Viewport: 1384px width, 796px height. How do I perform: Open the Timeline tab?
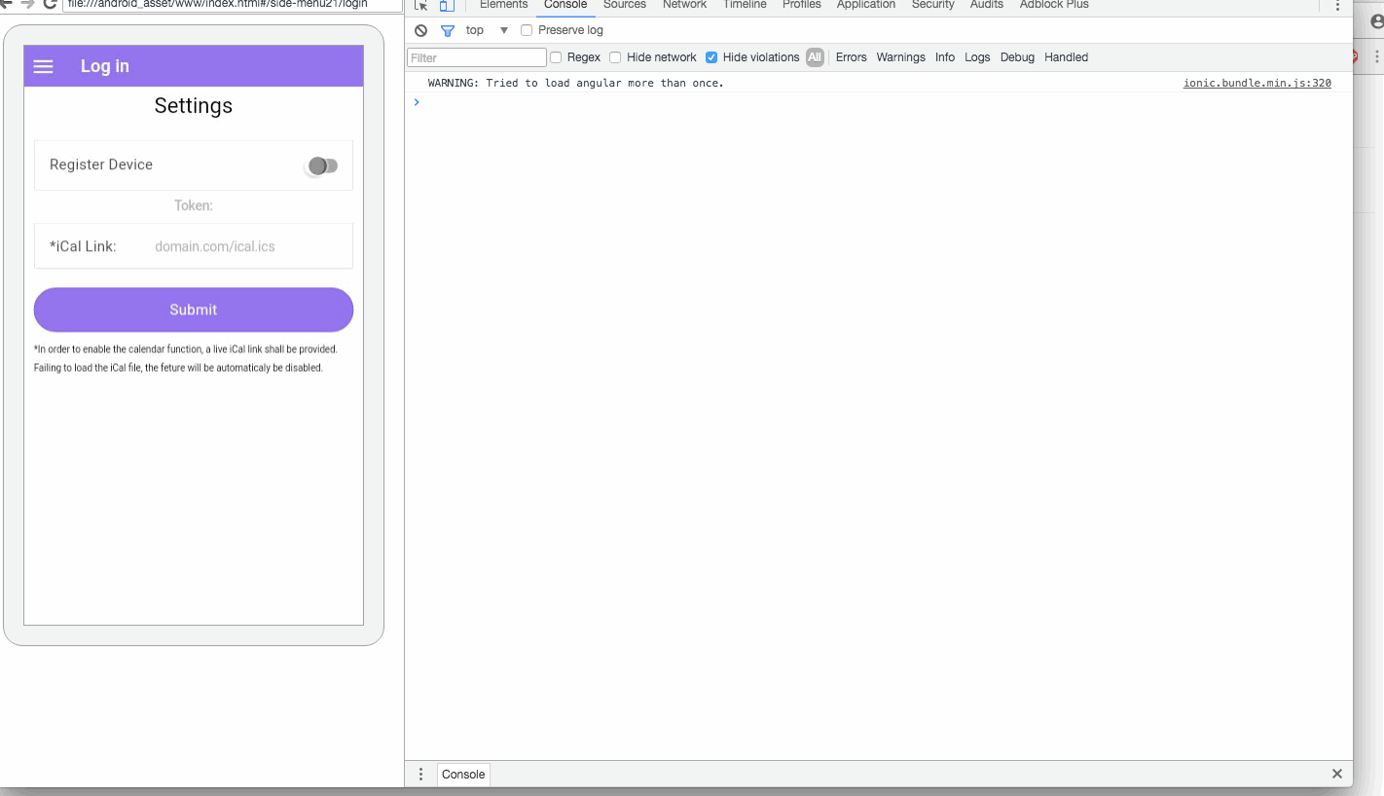(x=745, y=5)
